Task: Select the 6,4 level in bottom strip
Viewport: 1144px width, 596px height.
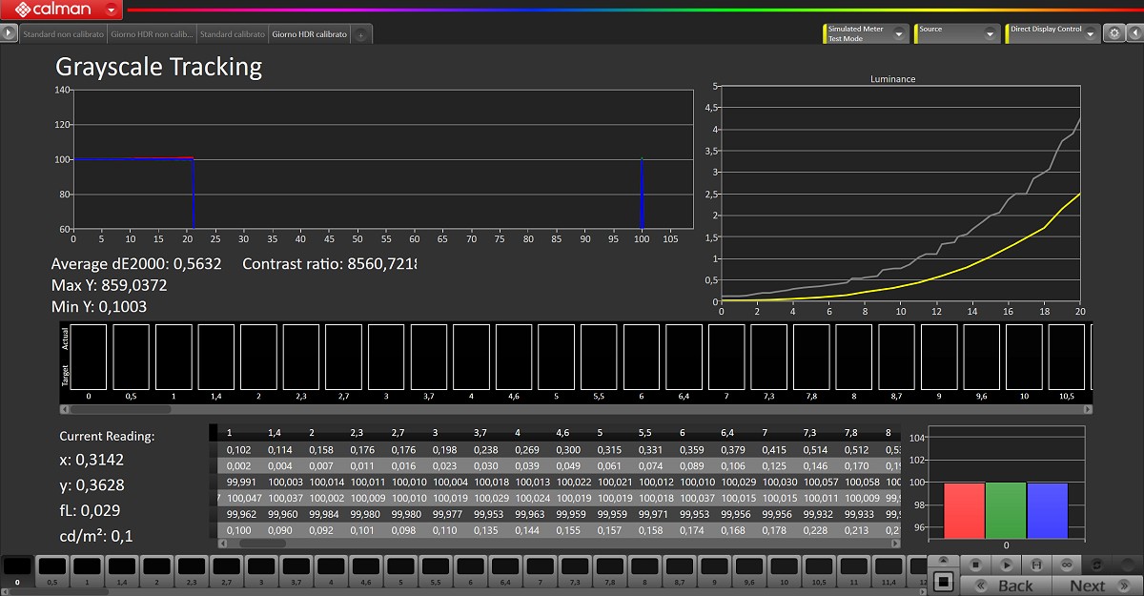Action: tap(506, 571)
